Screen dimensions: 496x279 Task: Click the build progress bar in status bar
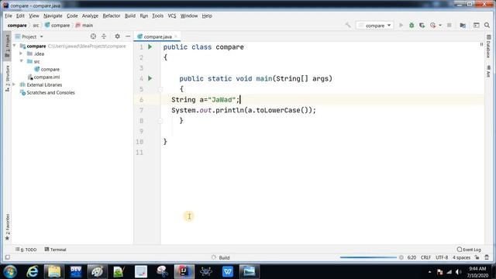[368, 257]
